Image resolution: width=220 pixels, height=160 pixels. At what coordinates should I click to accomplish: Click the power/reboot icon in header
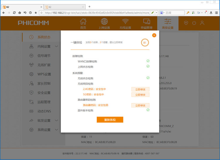[194, 23]
